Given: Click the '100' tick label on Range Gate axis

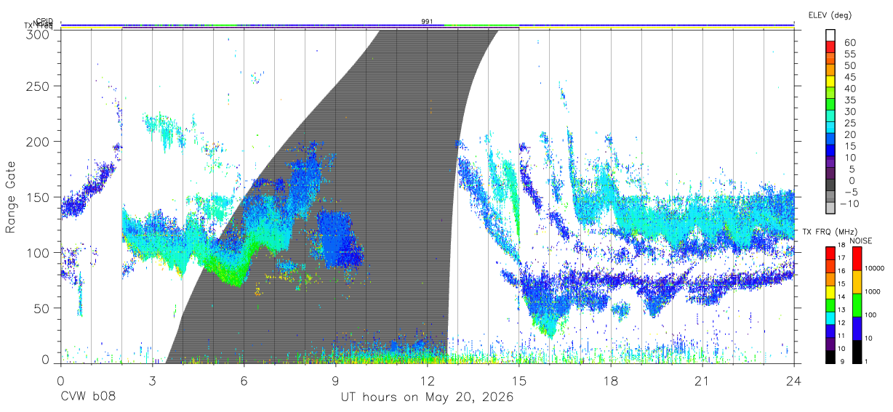Looking at the screenshot, I should tap(39, 253).
